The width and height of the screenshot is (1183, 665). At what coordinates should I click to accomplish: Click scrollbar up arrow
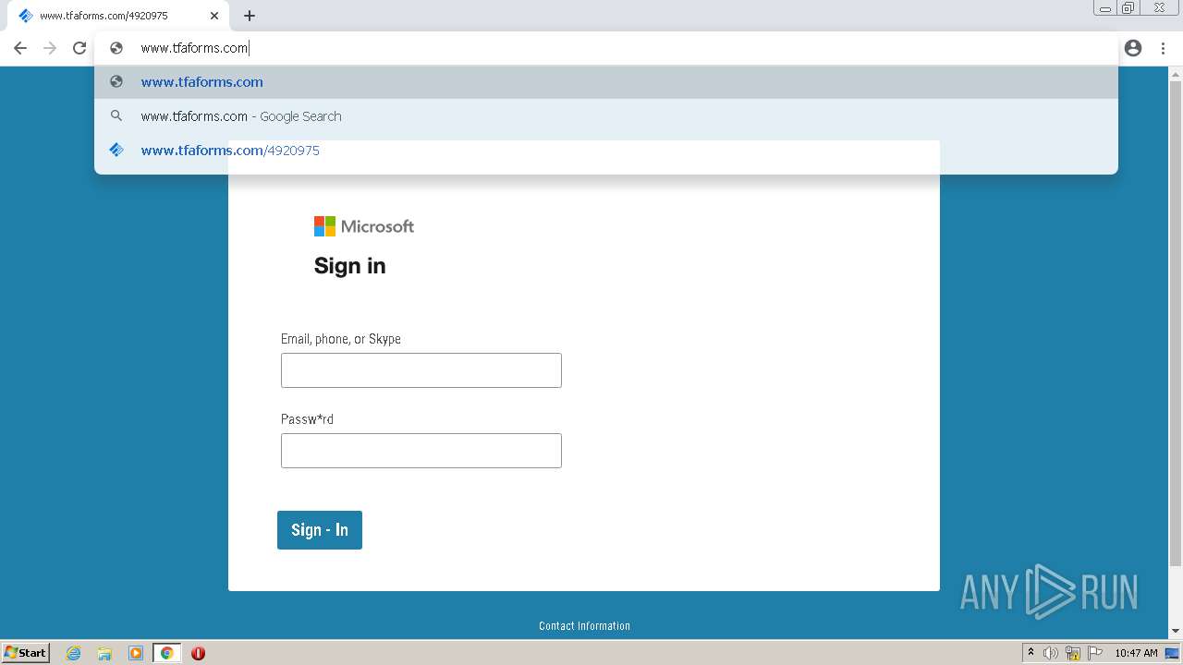(1176, 73)
